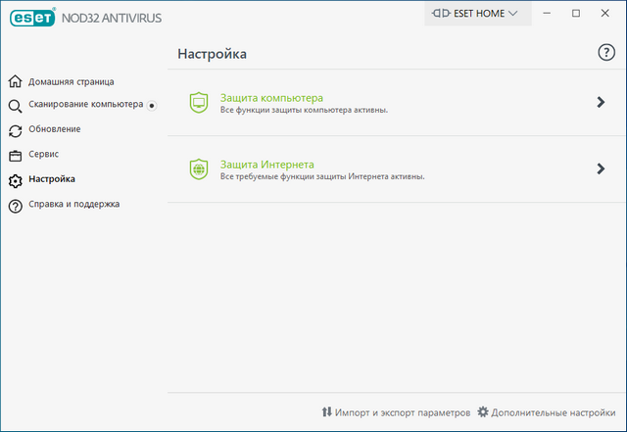Image resolution: width=627 pixels, height=432 pixels.
Task: Click the house icon beside Домашняя страница
Action: point(15,81)
